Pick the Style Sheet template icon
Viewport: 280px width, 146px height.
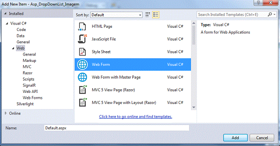click(x=82, y=52)
